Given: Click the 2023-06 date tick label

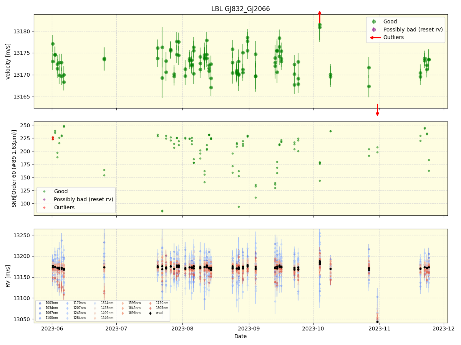Looking at the screenshot, I should tap(52, 329).
